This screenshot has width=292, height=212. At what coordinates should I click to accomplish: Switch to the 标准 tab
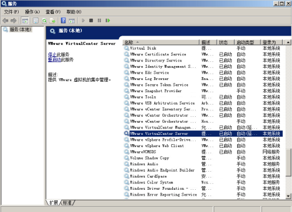[x=67, y=203]
